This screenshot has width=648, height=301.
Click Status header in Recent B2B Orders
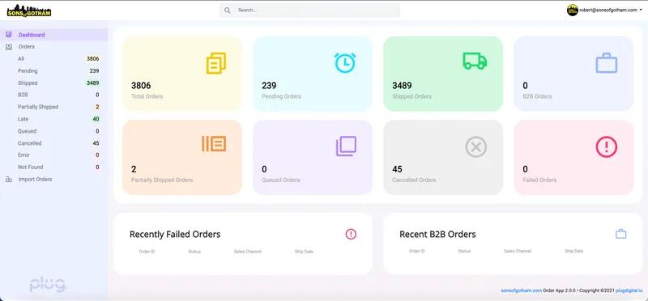coord(464,251)
